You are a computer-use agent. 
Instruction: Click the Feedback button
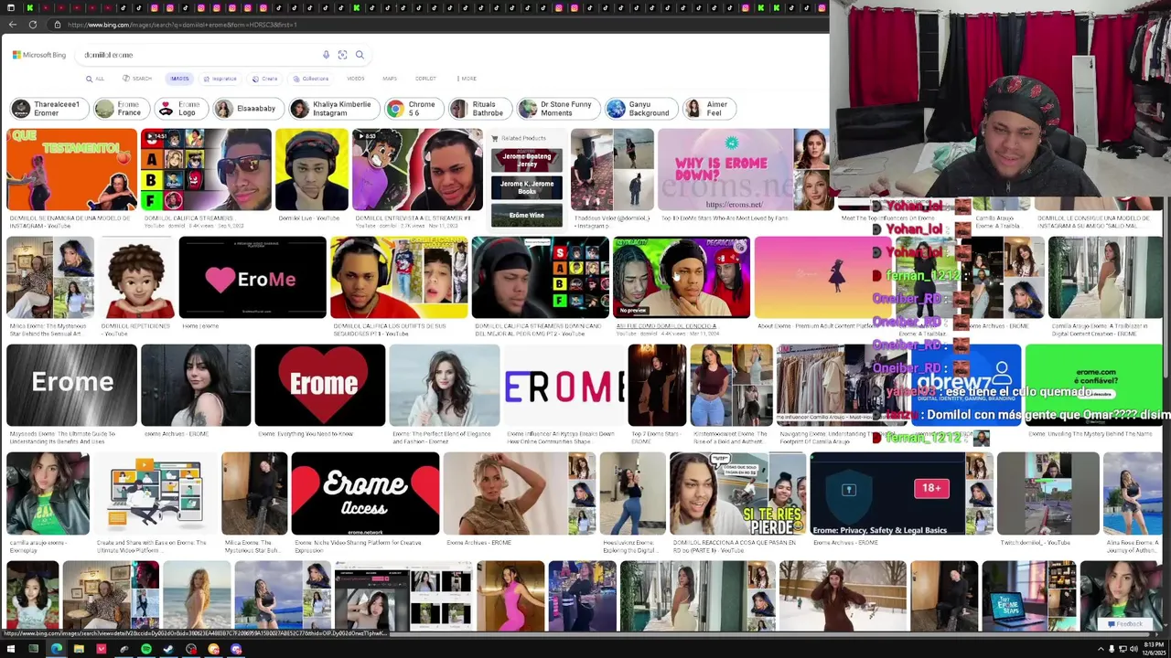coord(1124,624)
